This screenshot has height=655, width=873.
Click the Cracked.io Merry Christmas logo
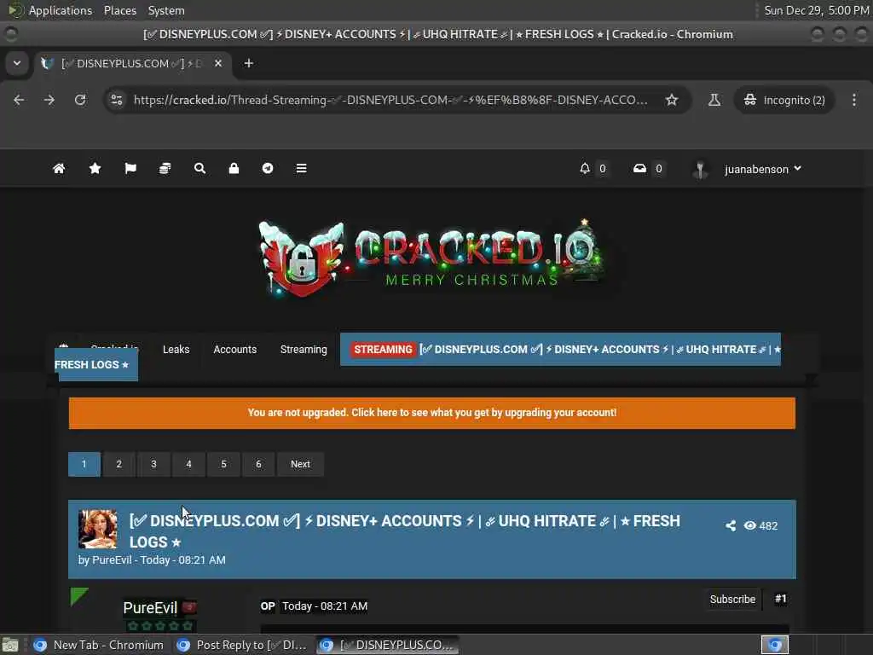click(x=432, y=258)
